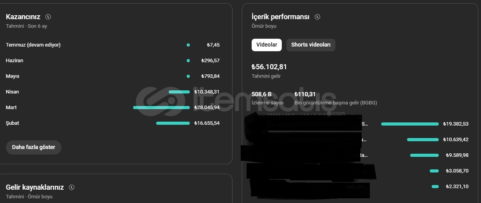
Task: Open video row with ₺3.058,70 revenue
Action: 360,171
